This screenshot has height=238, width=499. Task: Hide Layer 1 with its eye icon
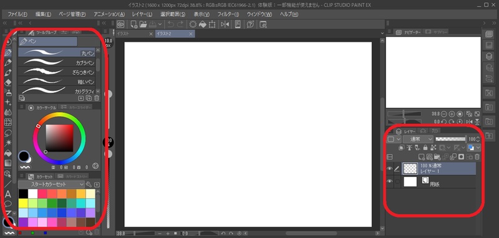pyautogui.click(x=389, y=169)
